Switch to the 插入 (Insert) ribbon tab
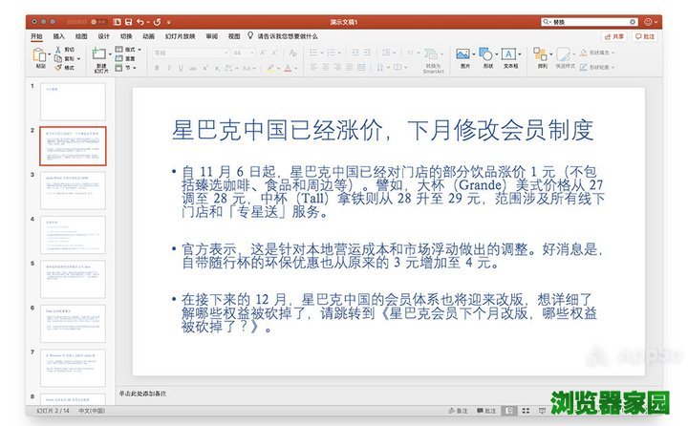The width and height of the screenshot is (688, 426). coord(59,36)
